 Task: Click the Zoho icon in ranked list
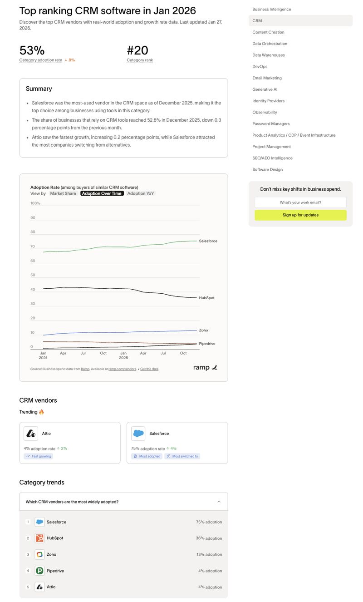pyautogui.click(x=39, y=554)
